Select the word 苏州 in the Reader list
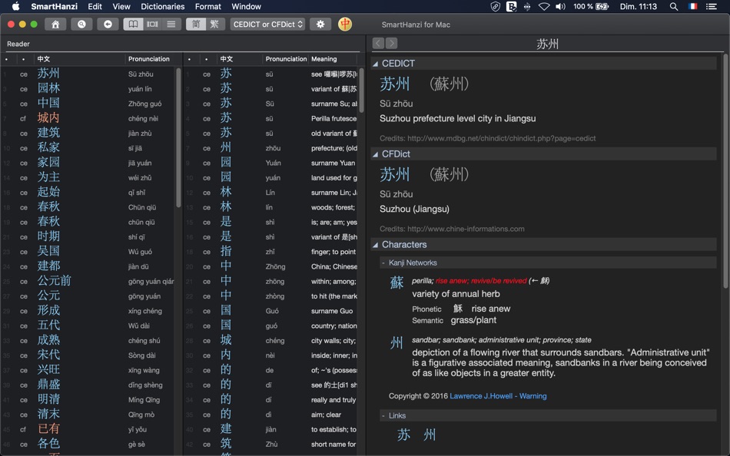The height and width of the screenshot is (456, 730). tap(48, 74)
